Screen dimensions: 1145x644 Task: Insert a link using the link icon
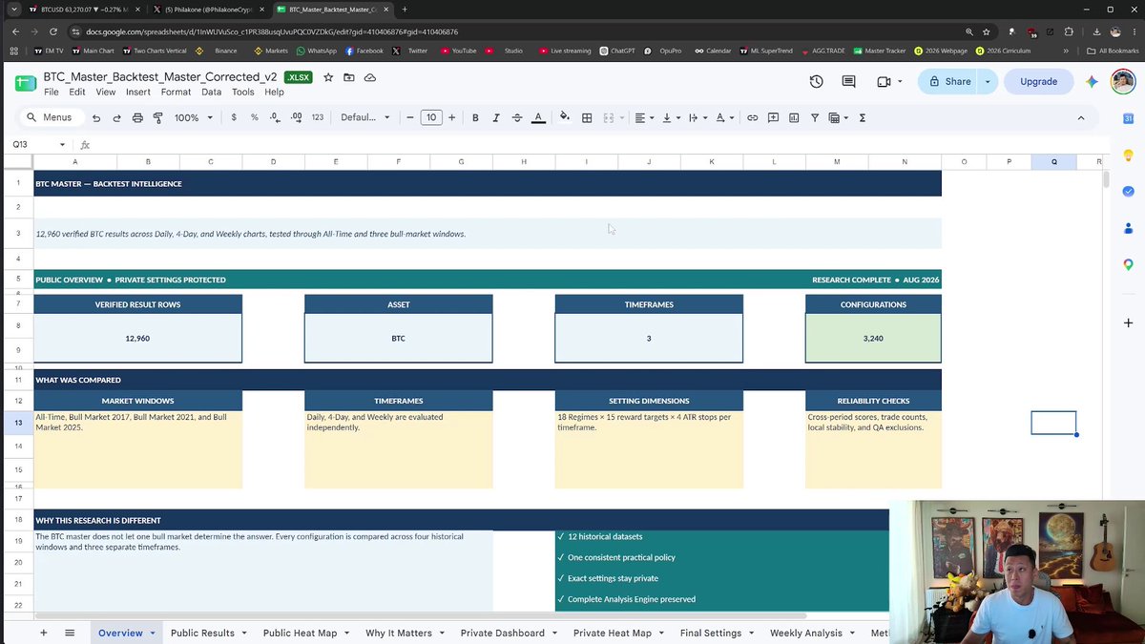(752, 117)
